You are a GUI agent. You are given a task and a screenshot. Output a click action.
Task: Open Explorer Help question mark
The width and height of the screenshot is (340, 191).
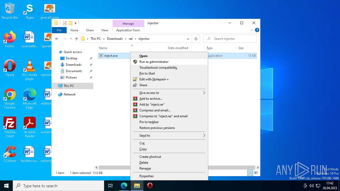(x=257, y=30)
